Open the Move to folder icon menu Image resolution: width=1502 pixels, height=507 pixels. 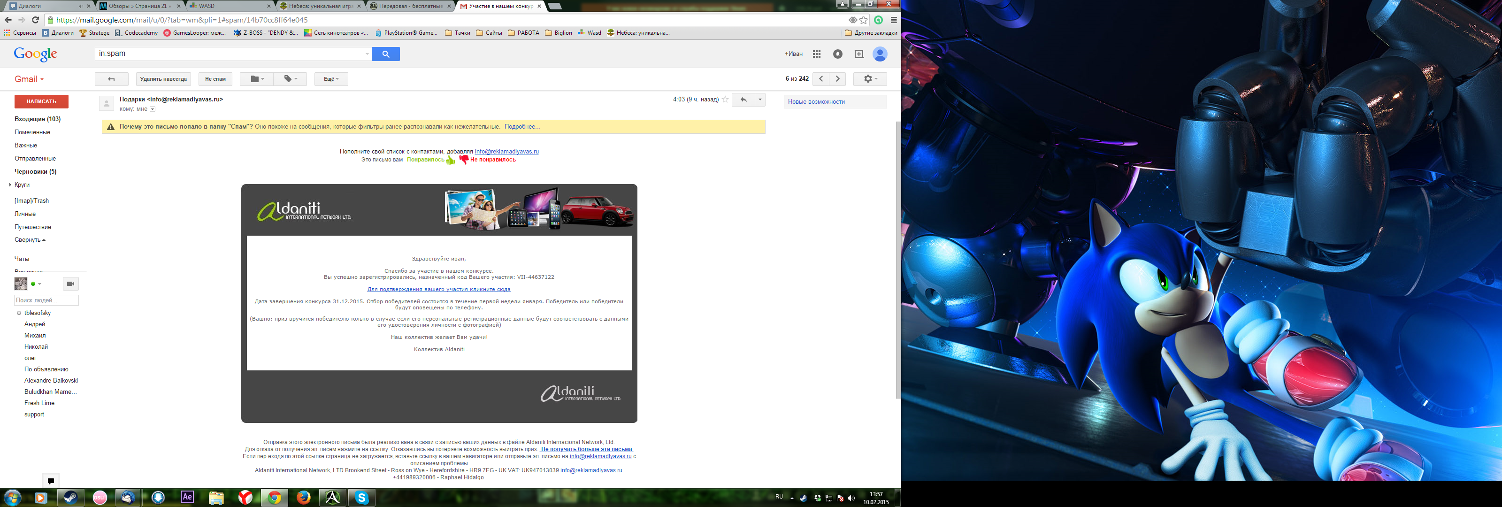coord(257,79)
